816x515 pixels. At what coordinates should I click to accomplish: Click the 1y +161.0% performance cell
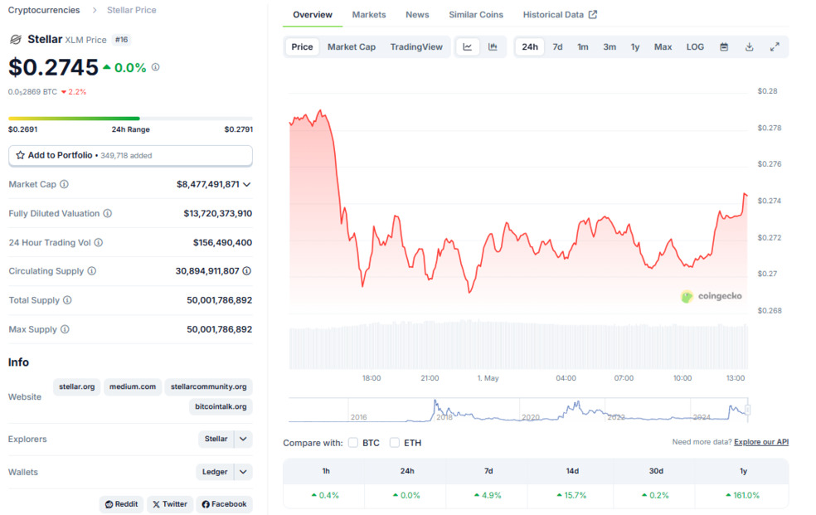(x=743, y=495)
